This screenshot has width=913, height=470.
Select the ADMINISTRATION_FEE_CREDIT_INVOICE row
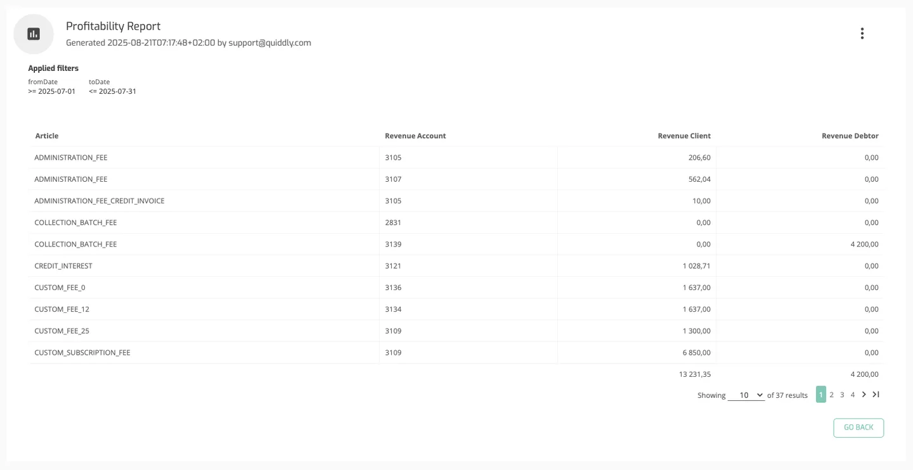pos(456,201)
